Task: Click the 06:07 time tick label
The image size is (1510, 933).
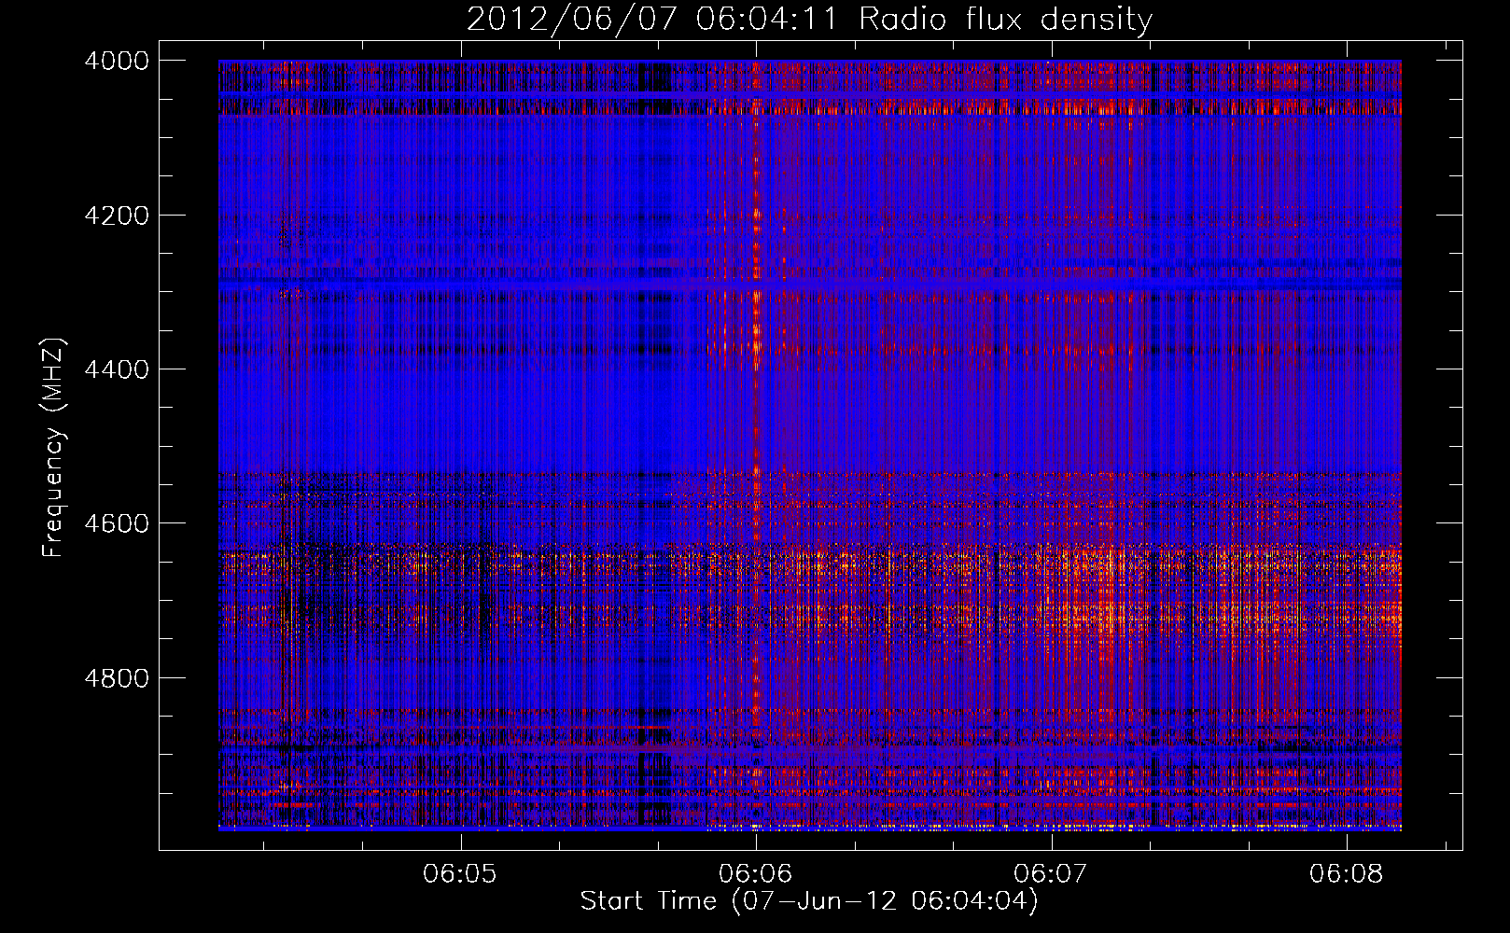Action: pos(1051,873)
